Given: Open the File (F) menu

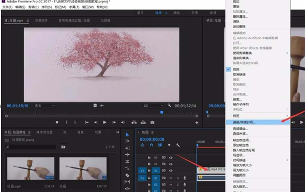Looking at the screenshot, I should (x=7, y=7).
